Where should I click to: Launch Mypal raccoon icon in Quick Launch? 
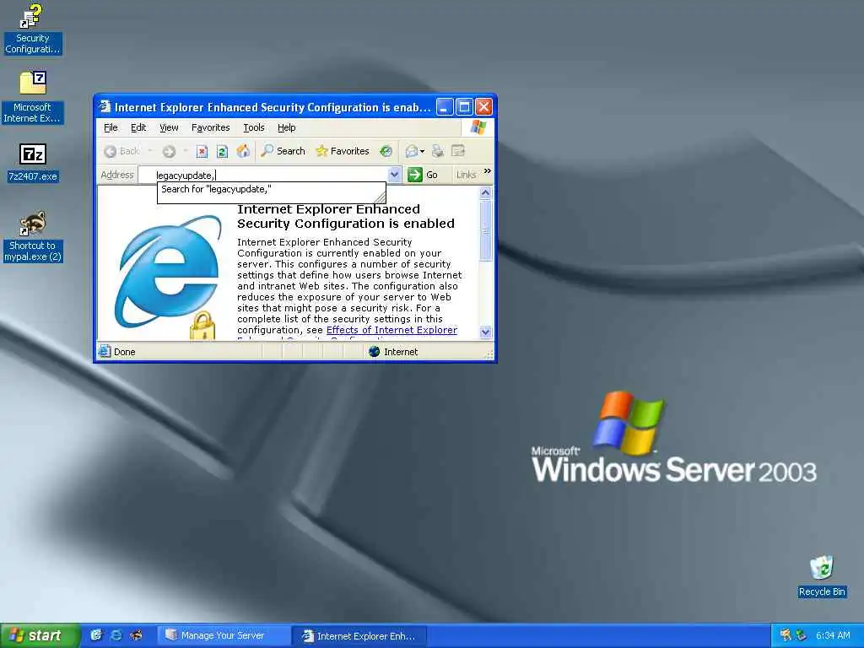coord(136,635)
